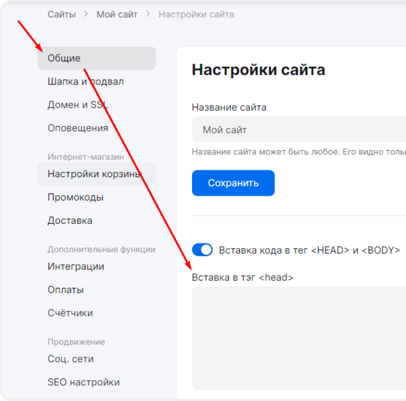Open the Сайты breadcrumb link
This screenshot has height=401, width=406.
[61, 14]
